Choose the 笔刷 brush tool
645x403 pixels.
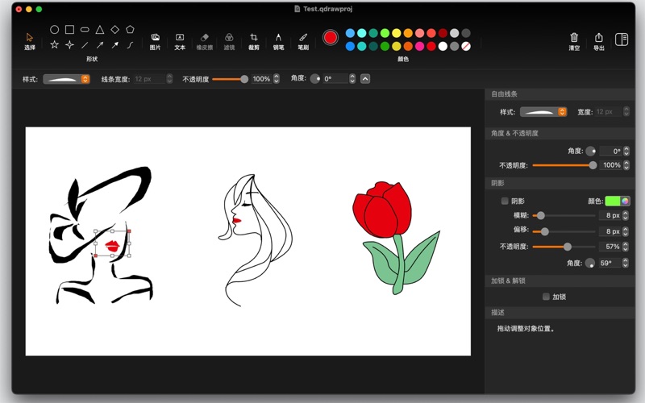tap(303, 38)
